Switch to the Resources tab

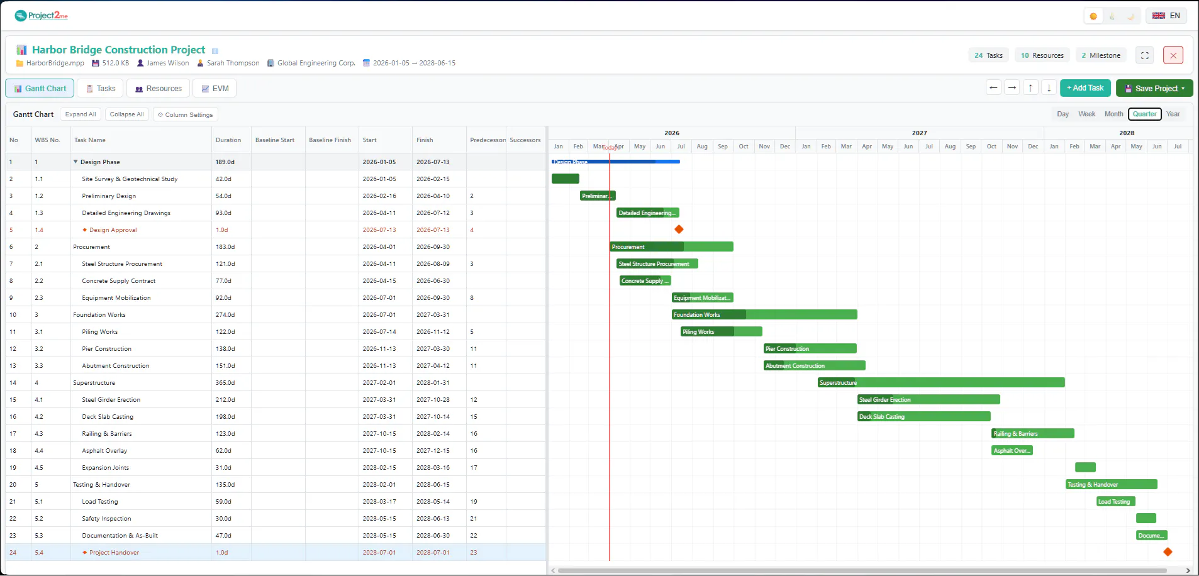(x=159, y=89)
